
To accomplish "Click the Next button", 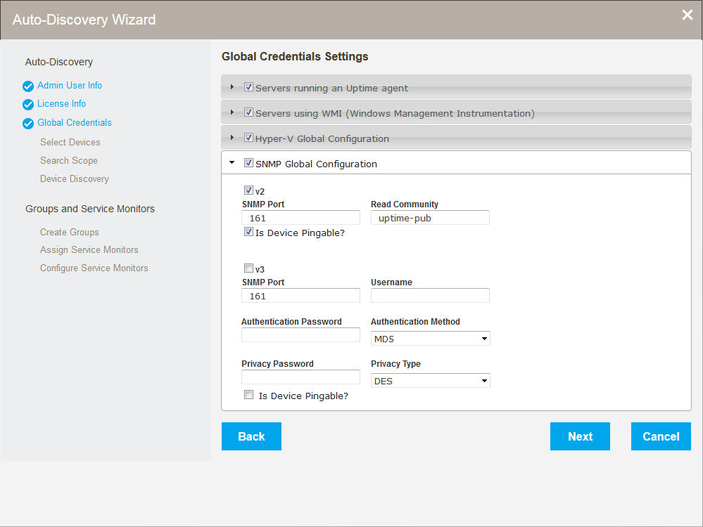I will tap(580, 436).
